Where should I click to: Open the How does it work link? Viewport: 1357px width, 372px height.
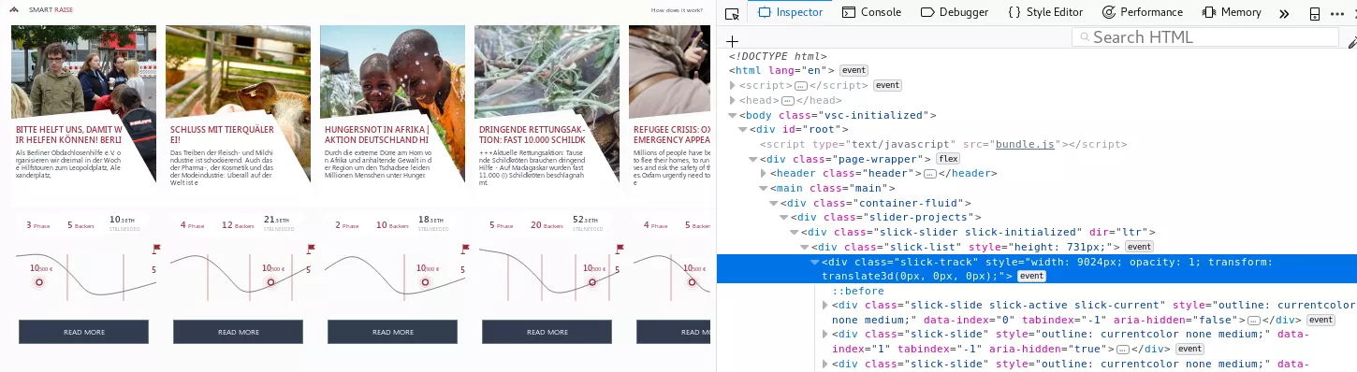677,10
